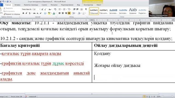Open the Конструктор table tools tab
175x98 pixels.
click(88, 5)
